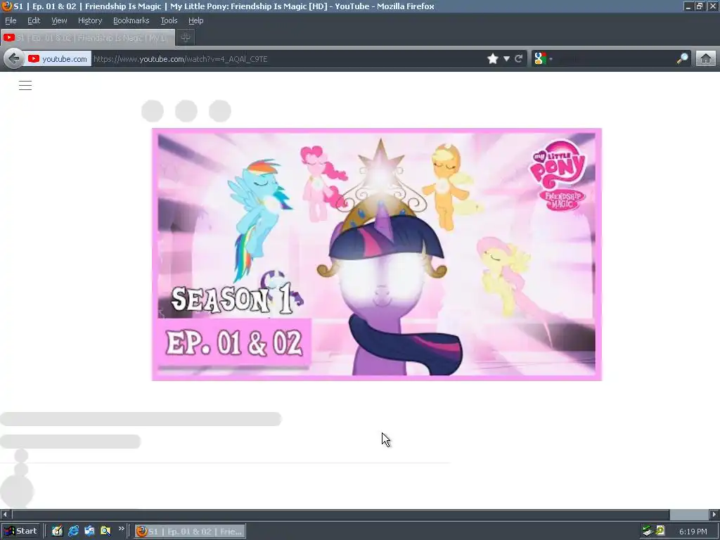Open the Start menu
The width and height of the screenshot is (720, 540).
(20, 531)
